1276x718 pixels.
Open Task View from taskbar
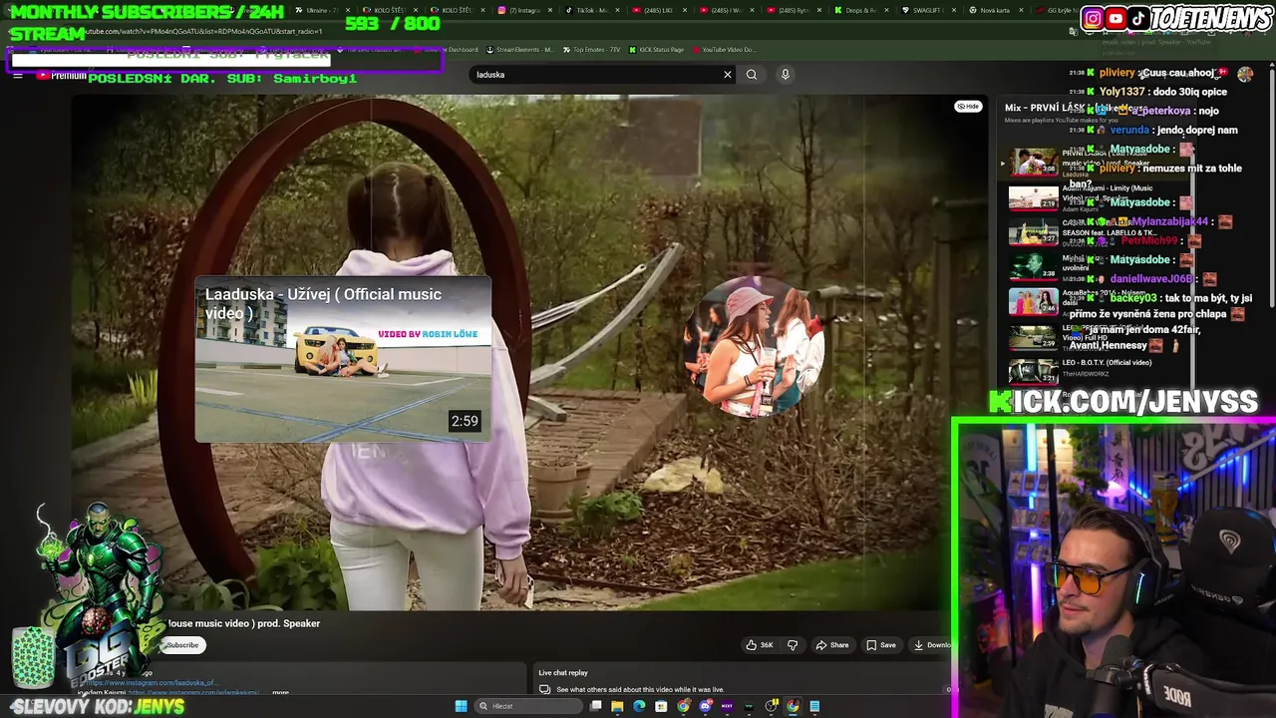[596, 706]
